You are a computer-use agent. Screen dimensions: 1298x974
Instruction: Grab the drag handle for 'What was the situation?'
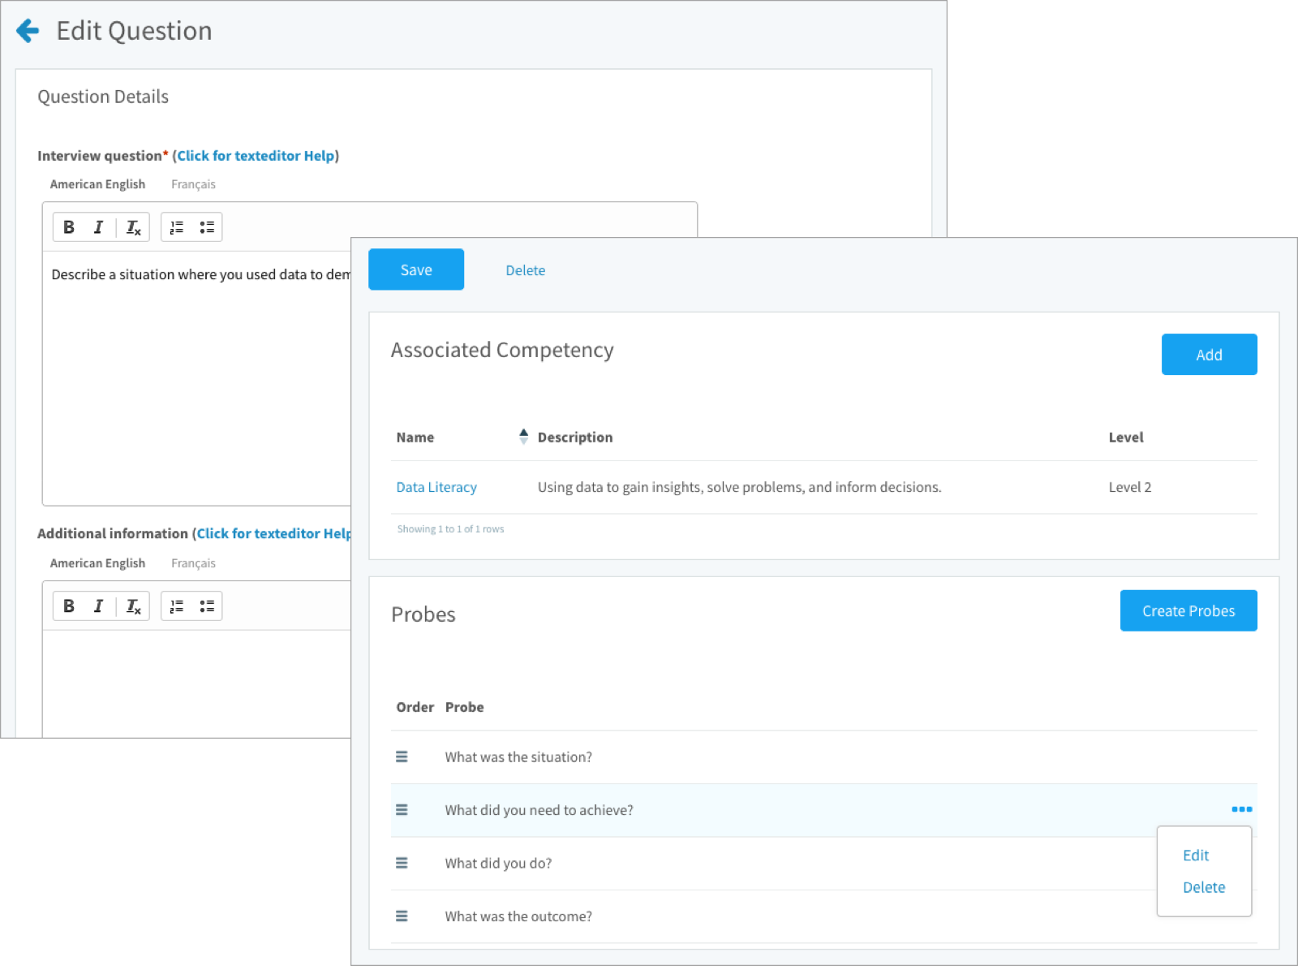click(x=402, y=757)
